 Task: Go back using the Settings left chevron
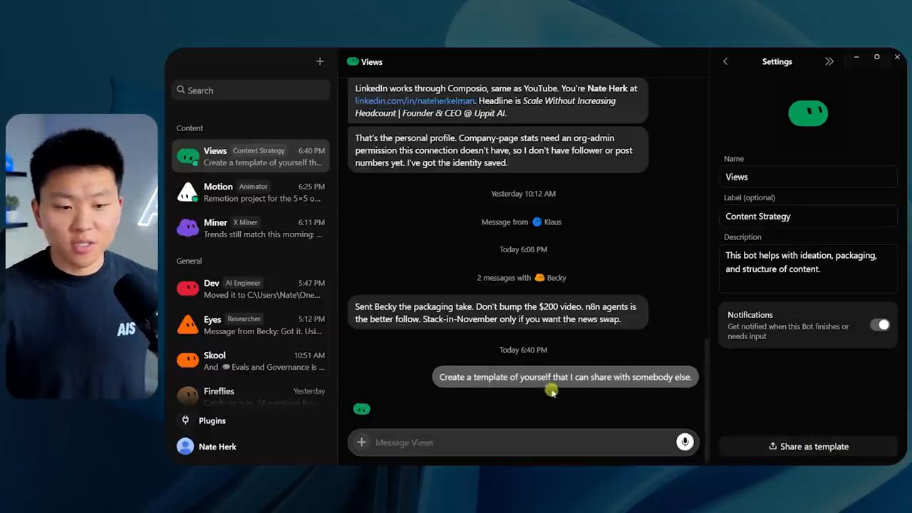tap(725, 62)
